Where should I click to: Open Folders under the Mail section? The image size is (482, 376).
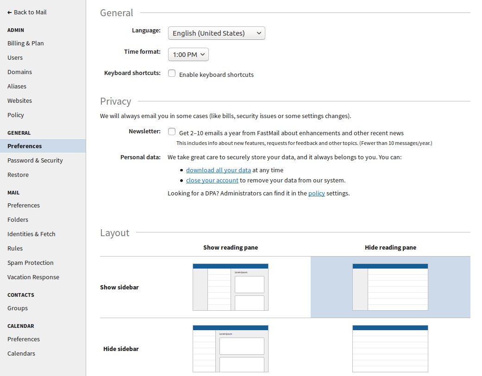[x=18, y=219]
